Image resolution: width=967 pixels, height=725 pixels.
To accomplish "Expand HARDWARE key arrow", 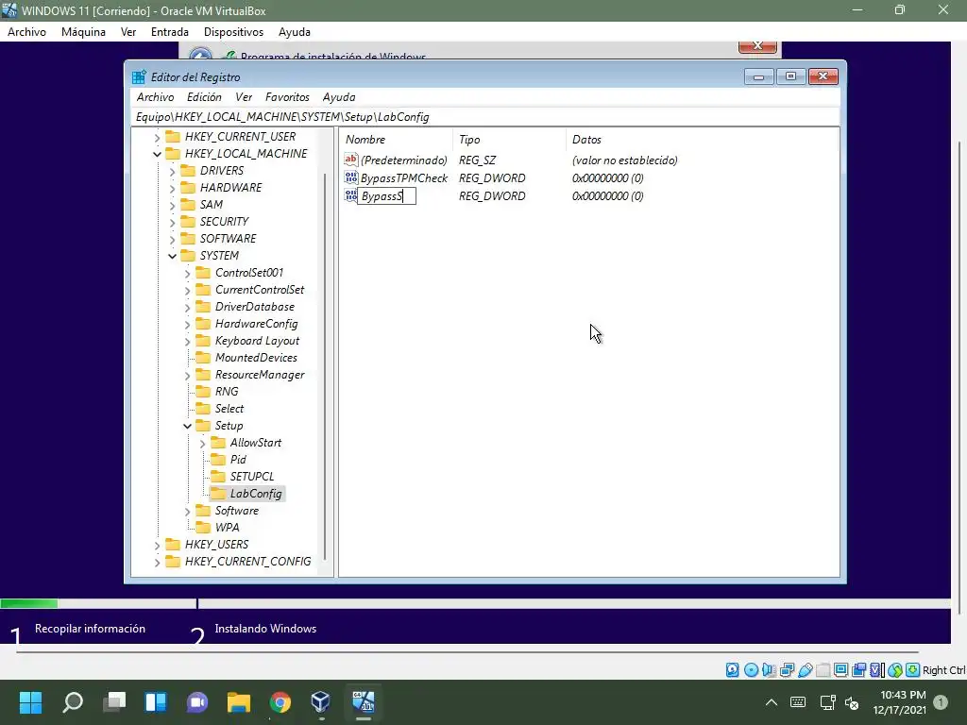I will pyautogui.click(x=172, y=188).
